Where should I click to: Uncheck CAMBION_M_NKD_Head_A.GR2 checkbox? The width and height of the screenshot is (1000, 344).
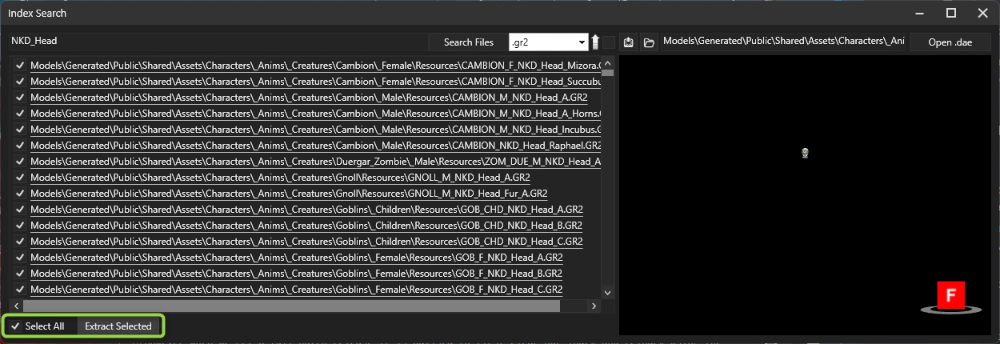pos(19,98)
